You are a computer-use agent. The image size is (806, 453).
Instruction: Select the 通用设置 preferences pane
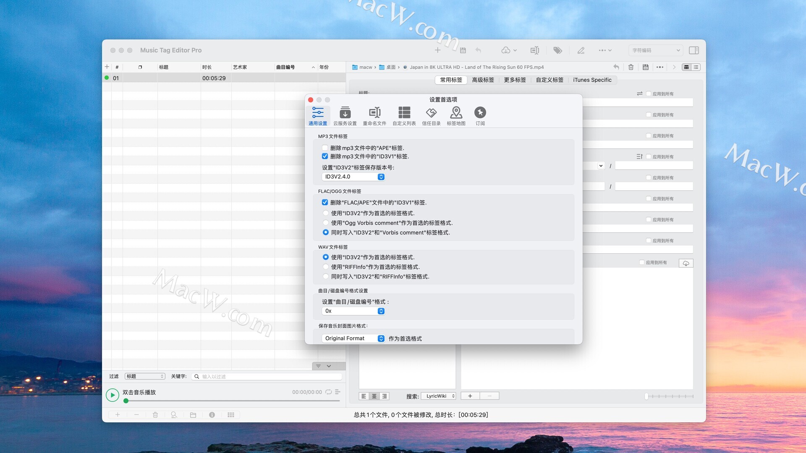[x=318, y=116]
